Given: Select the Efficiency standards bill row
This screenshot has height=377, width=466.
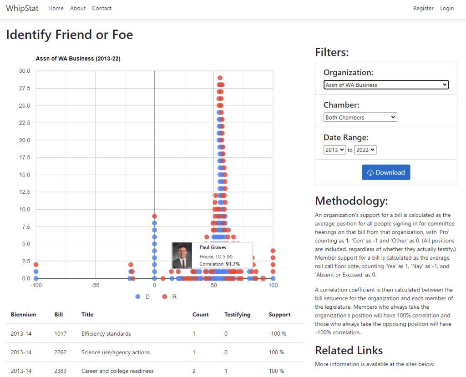Looking at the screenshot, I should click(x=106, y=334).
